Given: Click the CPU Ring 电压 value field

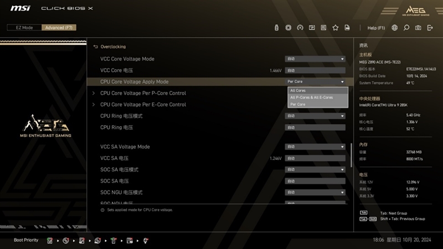Looking at the screenshot, I should [x=315, y=128].
